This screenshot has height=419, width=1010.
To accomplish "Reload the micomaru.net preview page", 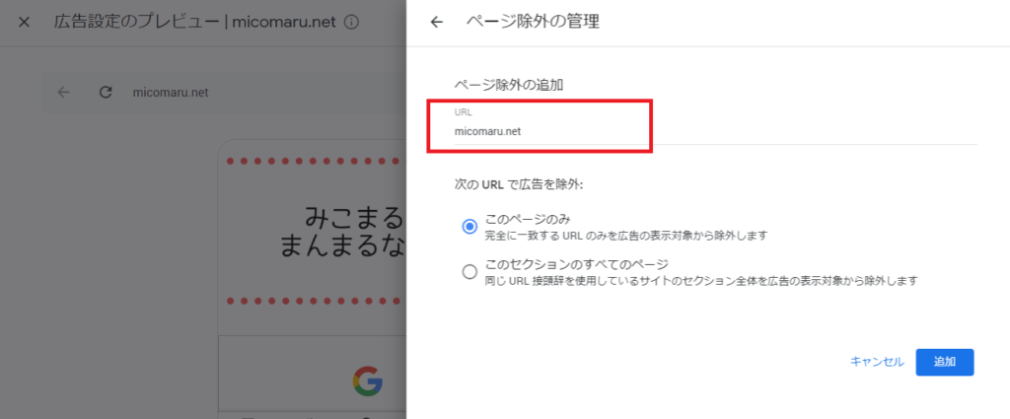I will pos(106,92).
